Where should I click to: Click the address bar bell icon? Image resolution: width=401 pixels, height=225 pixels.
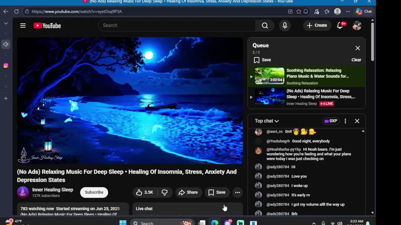click(x=306, y=12)
